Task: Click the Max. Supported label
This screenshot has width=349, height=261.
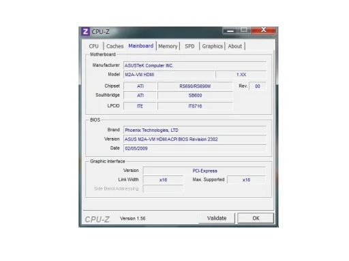Action: (209, 179)
